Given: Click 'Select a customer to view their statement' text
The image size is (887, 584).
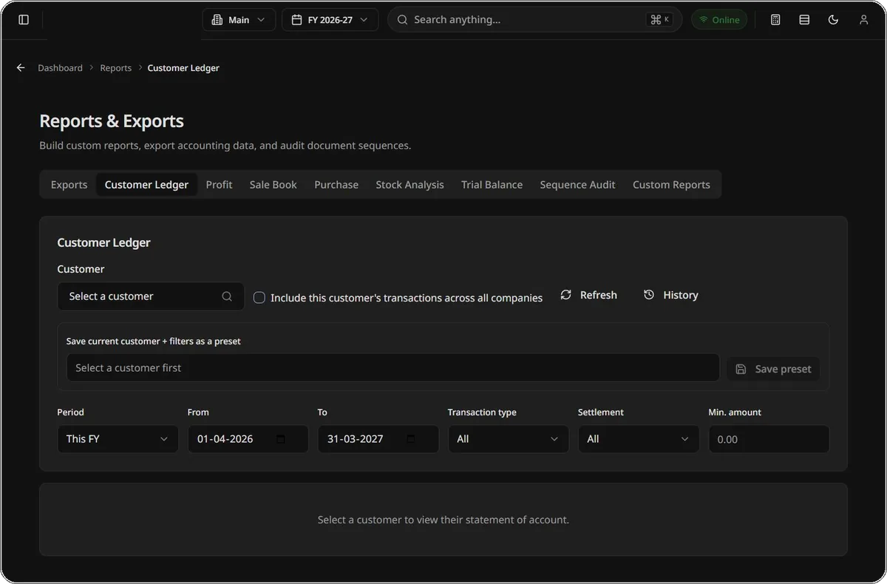Looking at the screenshot, I should pyautogui.click(x=443, y=520).
